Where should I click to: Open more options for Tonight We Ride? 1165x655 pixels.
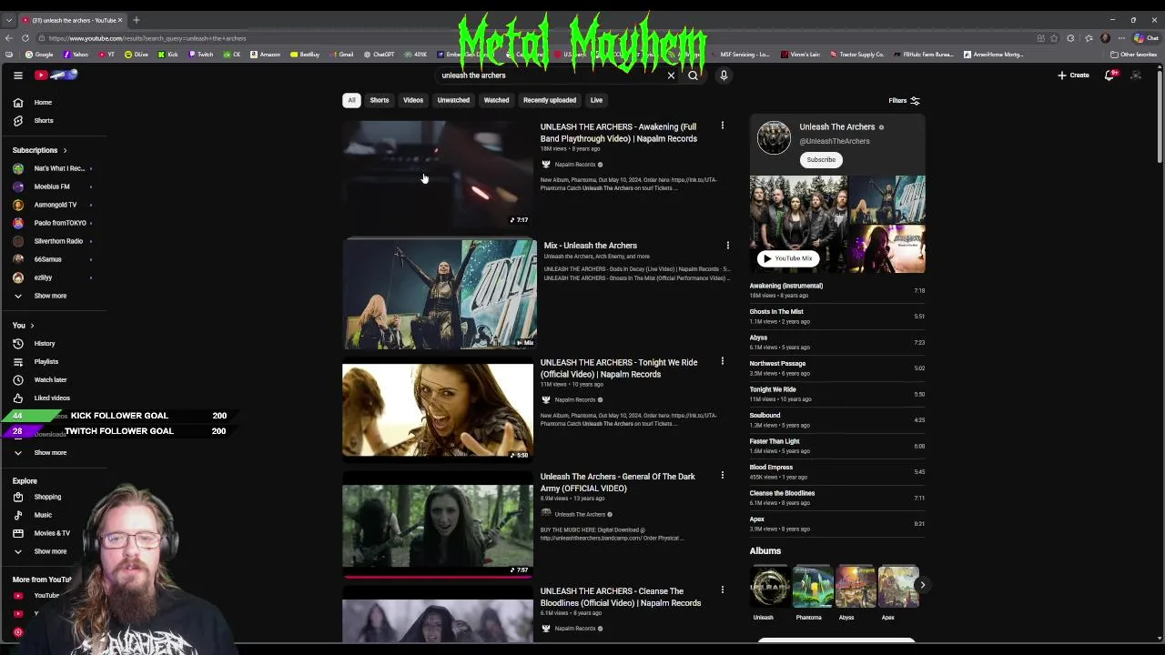pos(723,361)
